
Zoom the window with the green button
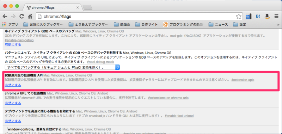(17, 6)
